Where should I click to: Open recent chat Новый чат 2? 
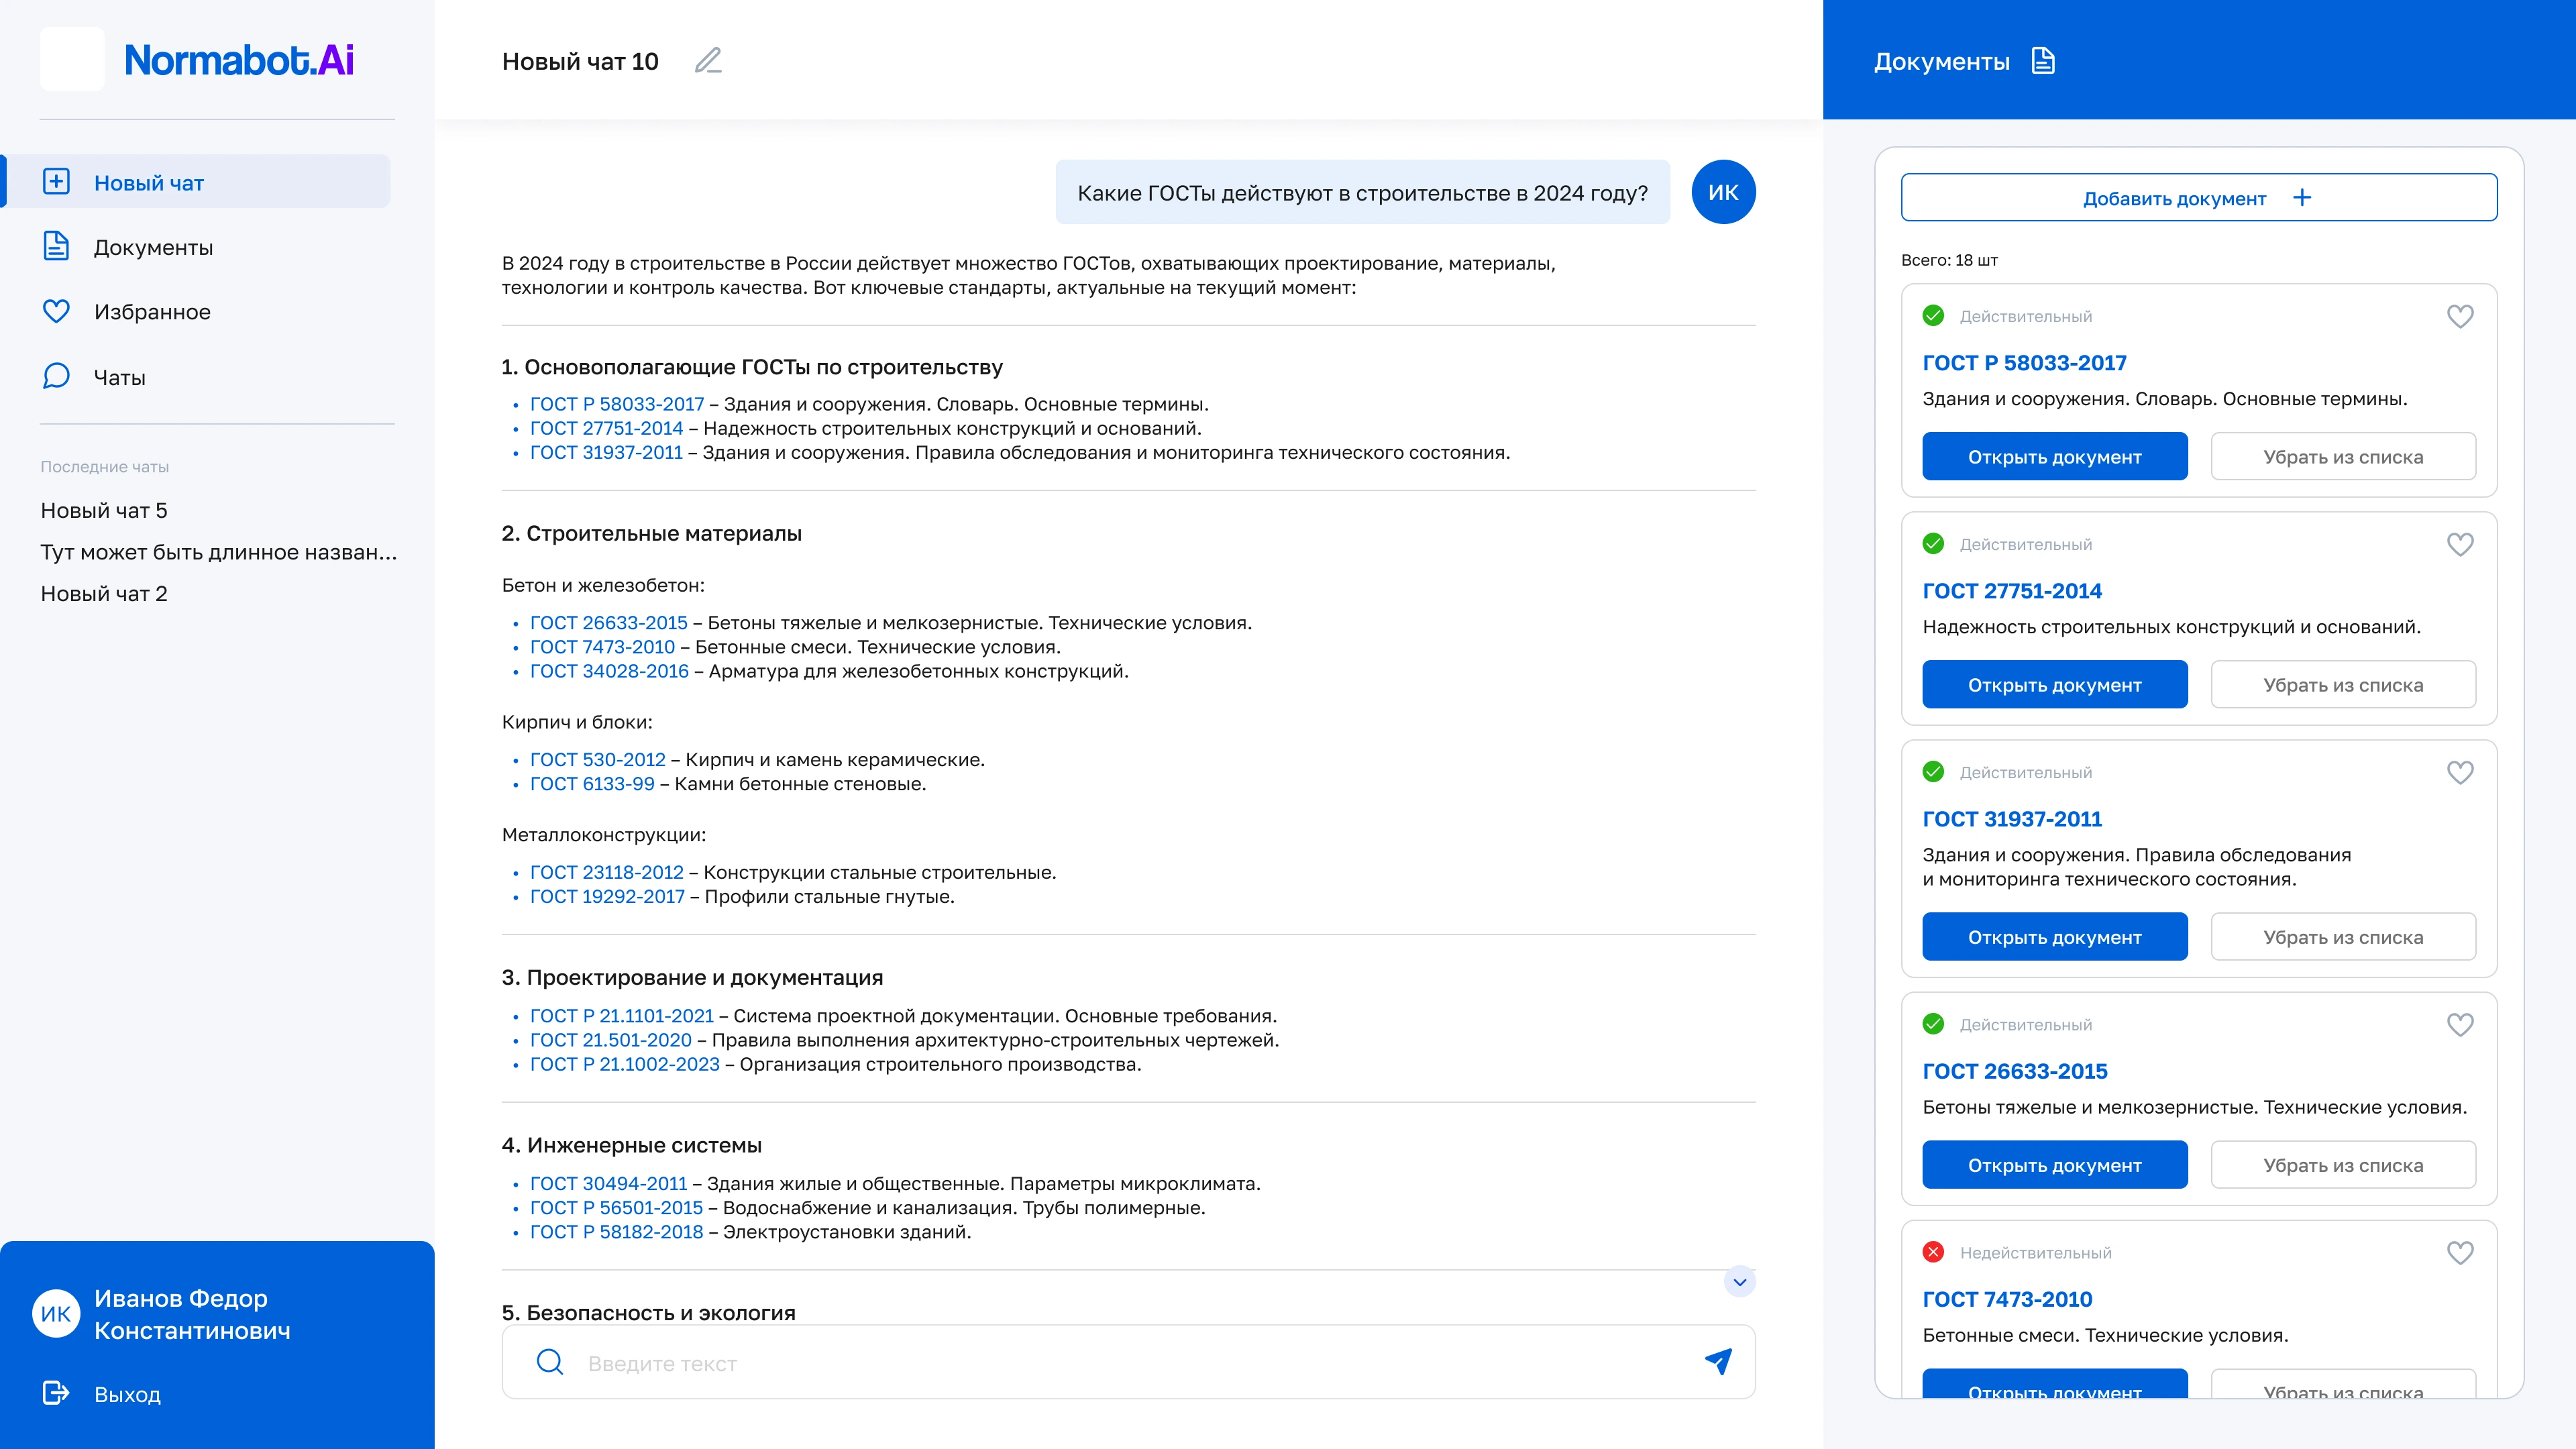point(104,593)
